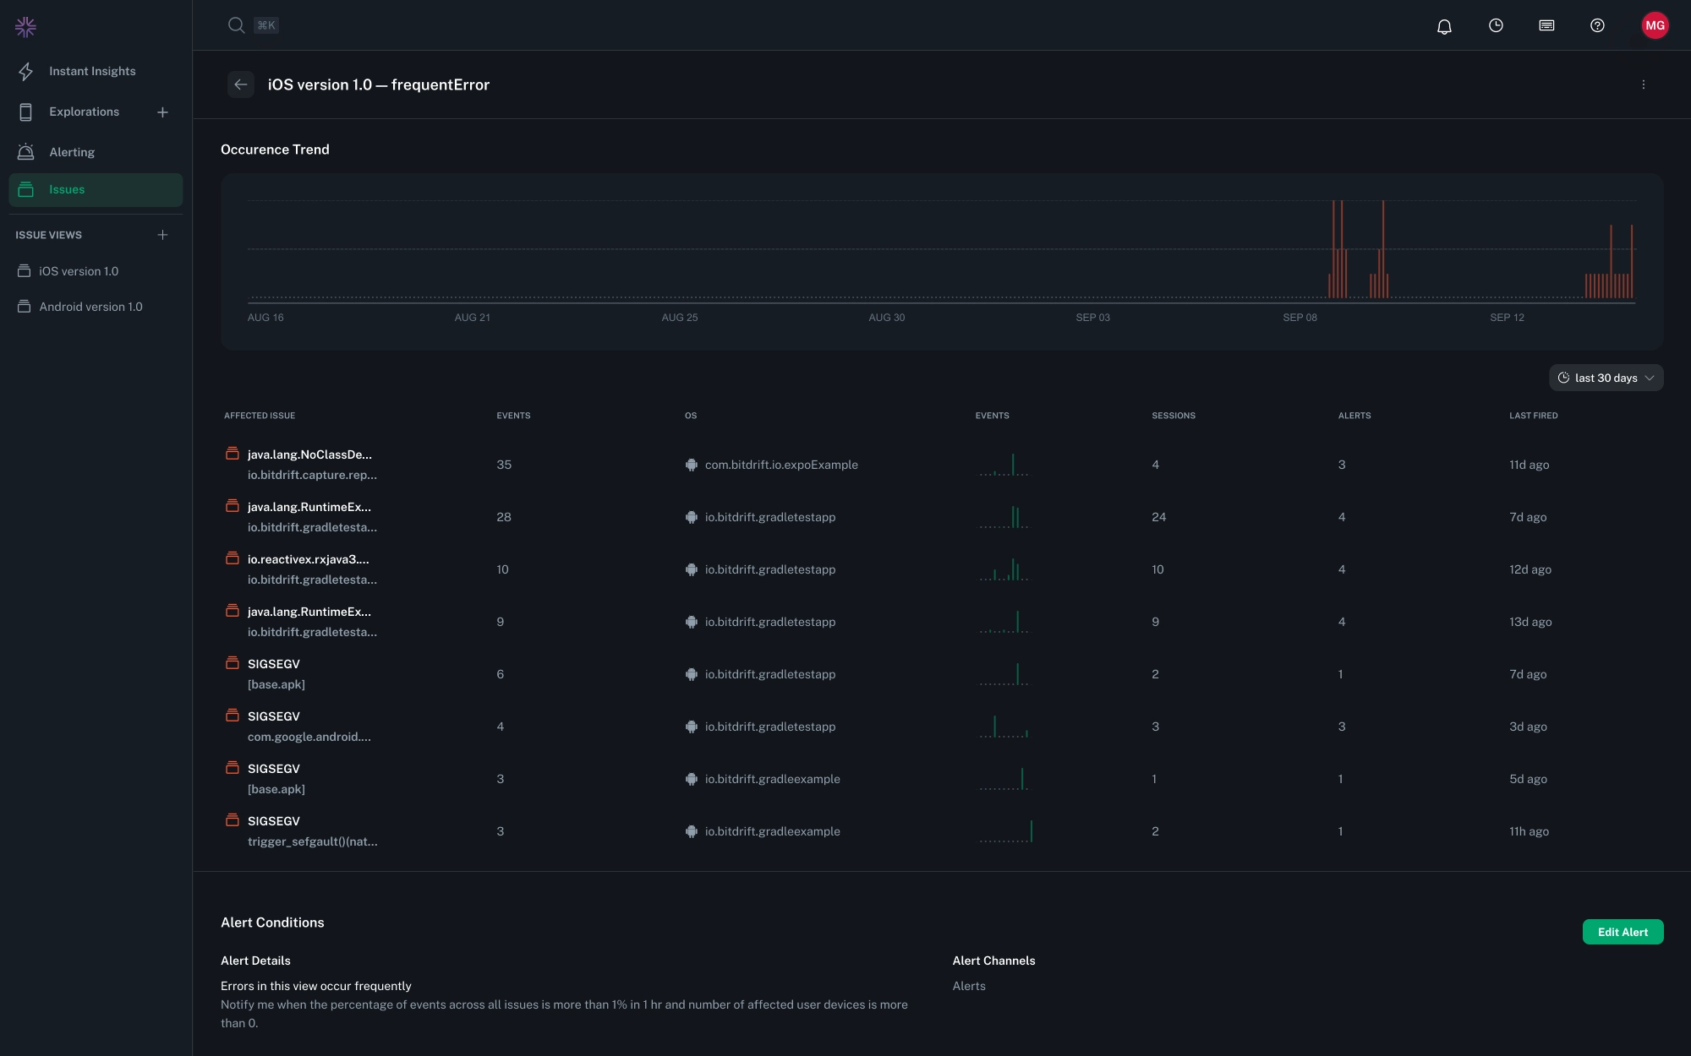
Task: Click the bitdrift logo in sidebar
Action: [x=25, y=27]
